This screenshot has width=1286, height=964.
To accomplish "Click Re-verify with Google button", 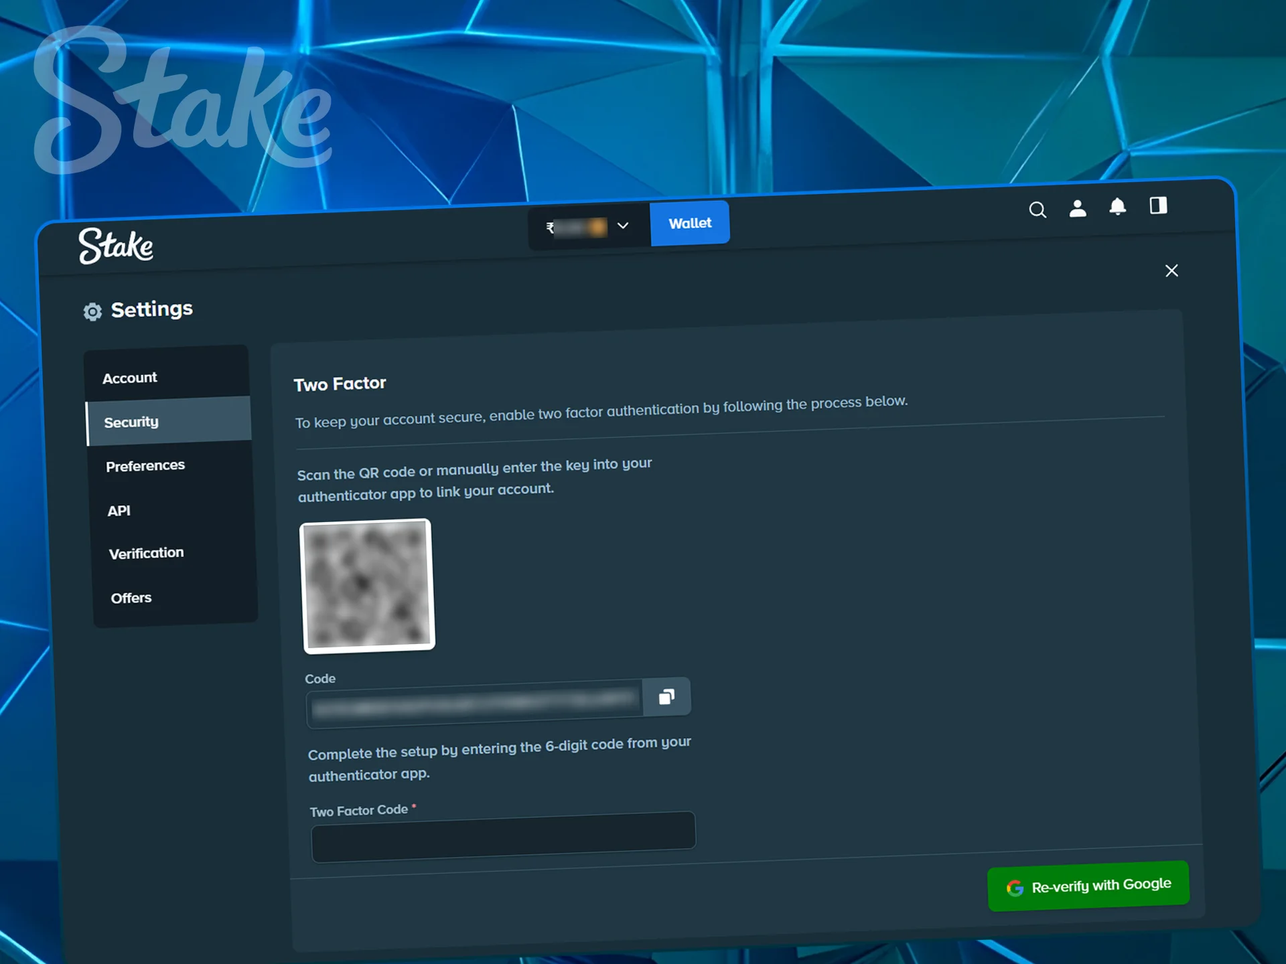I will 1088,886.
